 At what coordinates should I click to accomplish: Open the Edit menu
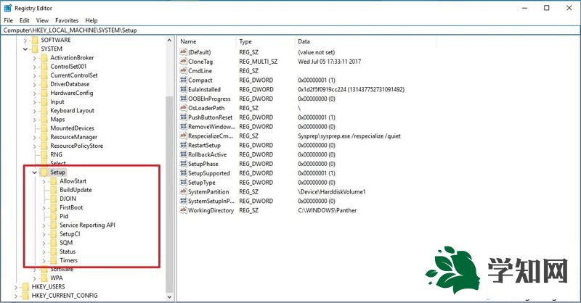25,20
